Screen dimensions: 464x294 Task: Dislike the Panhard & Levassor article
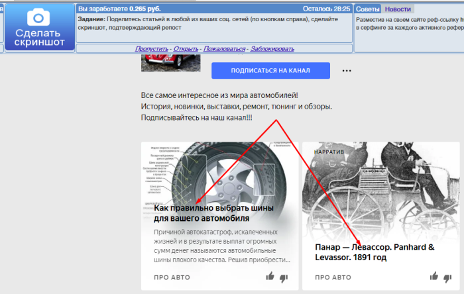click(x=448, y=277)
